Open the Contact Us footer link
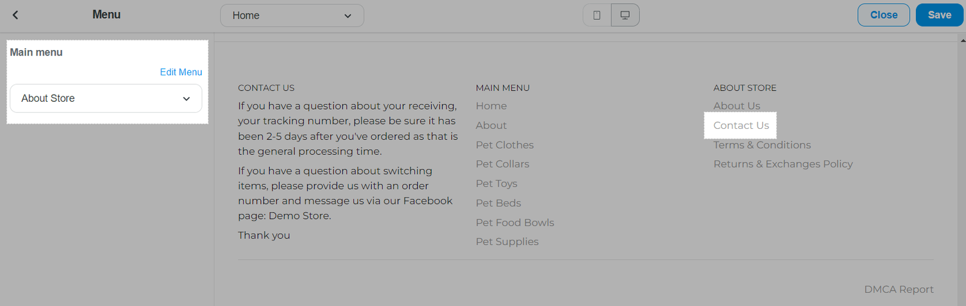 coord(741,125)
